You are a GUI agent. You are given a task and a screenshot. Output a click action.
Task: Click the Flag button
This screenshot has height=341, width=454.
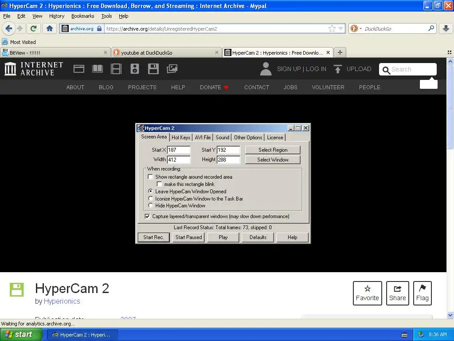(423, 293)
